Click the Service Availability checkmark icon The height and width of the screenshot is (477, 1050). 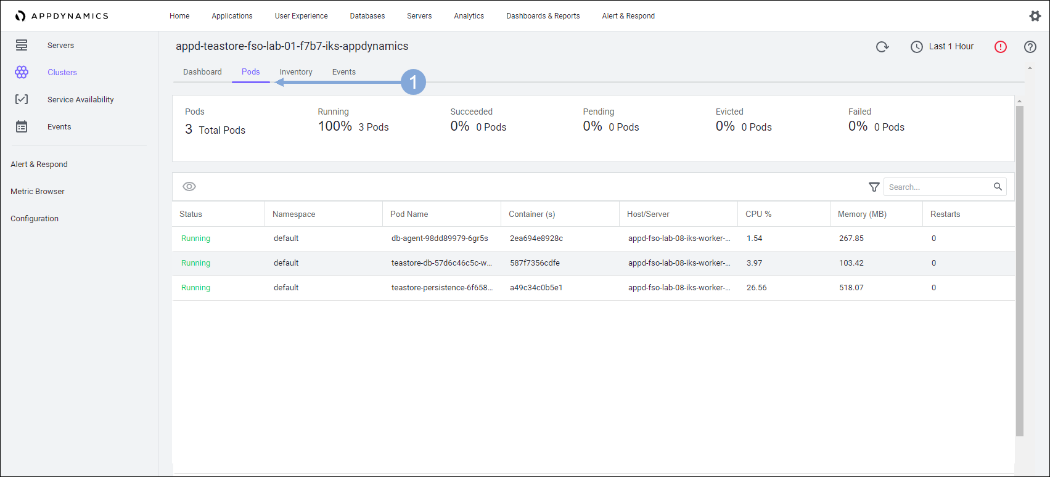click(x=22, y=99)
